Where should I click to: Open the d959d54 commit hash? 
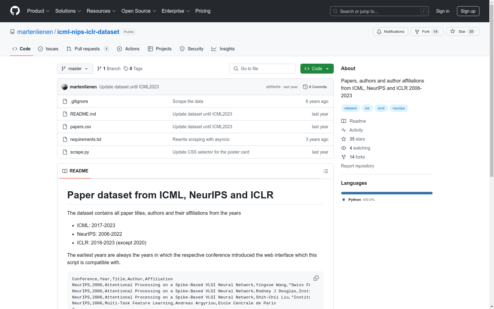click(x=273, y=87)
